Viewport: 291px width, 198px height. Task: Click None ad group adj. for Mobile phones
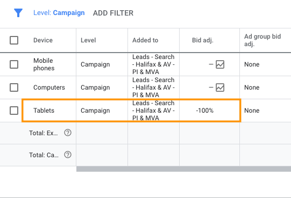[252, 64]
